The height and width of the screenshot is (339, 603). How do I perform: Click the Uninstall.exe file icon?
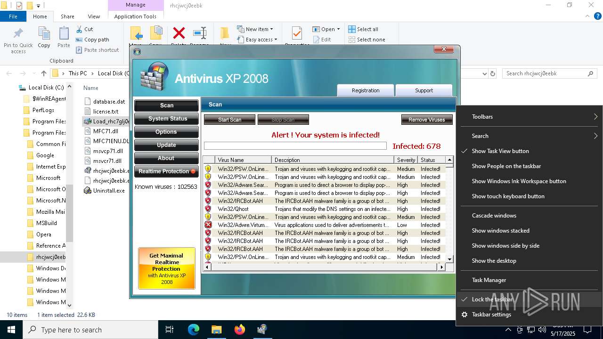[x=88, y=191]
